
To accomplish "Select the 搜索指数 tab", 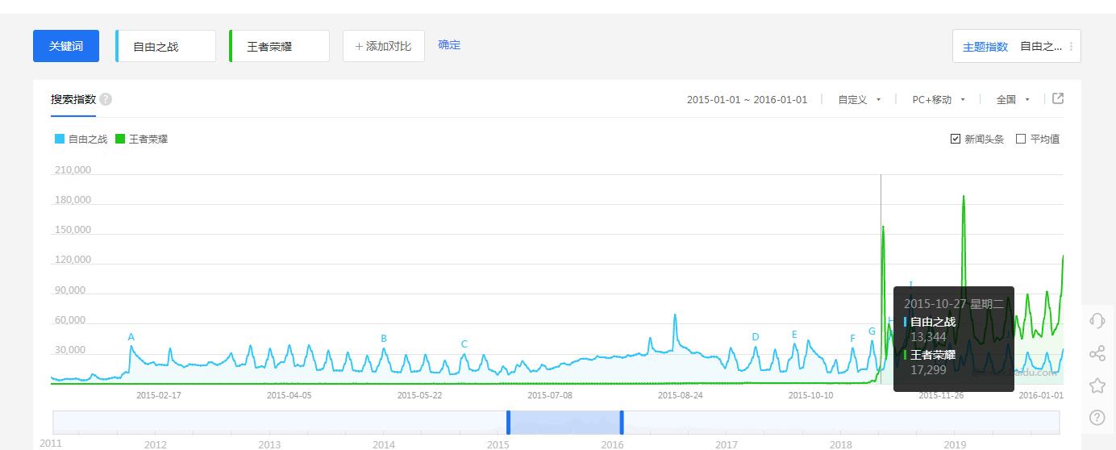I will 73,99.
